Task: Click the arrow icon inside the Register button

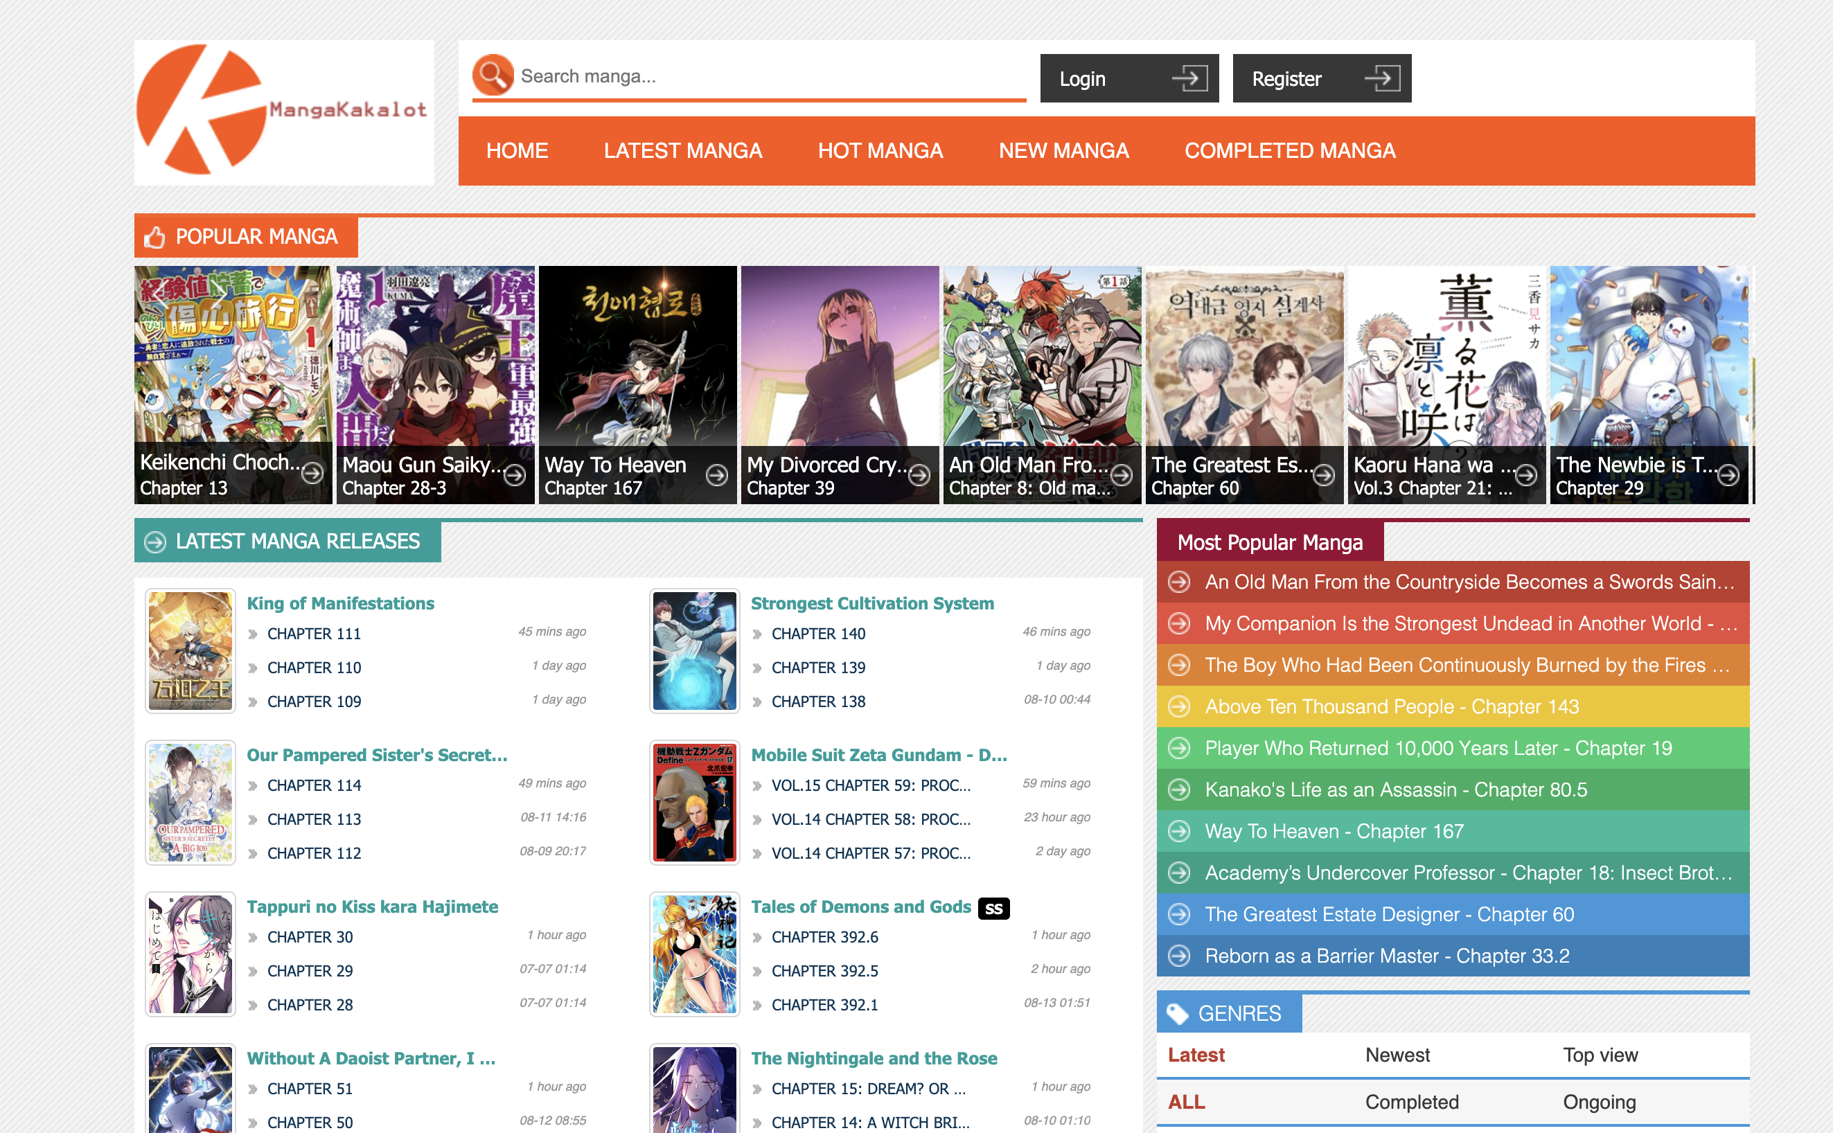Action: [x=1385, y=78]
